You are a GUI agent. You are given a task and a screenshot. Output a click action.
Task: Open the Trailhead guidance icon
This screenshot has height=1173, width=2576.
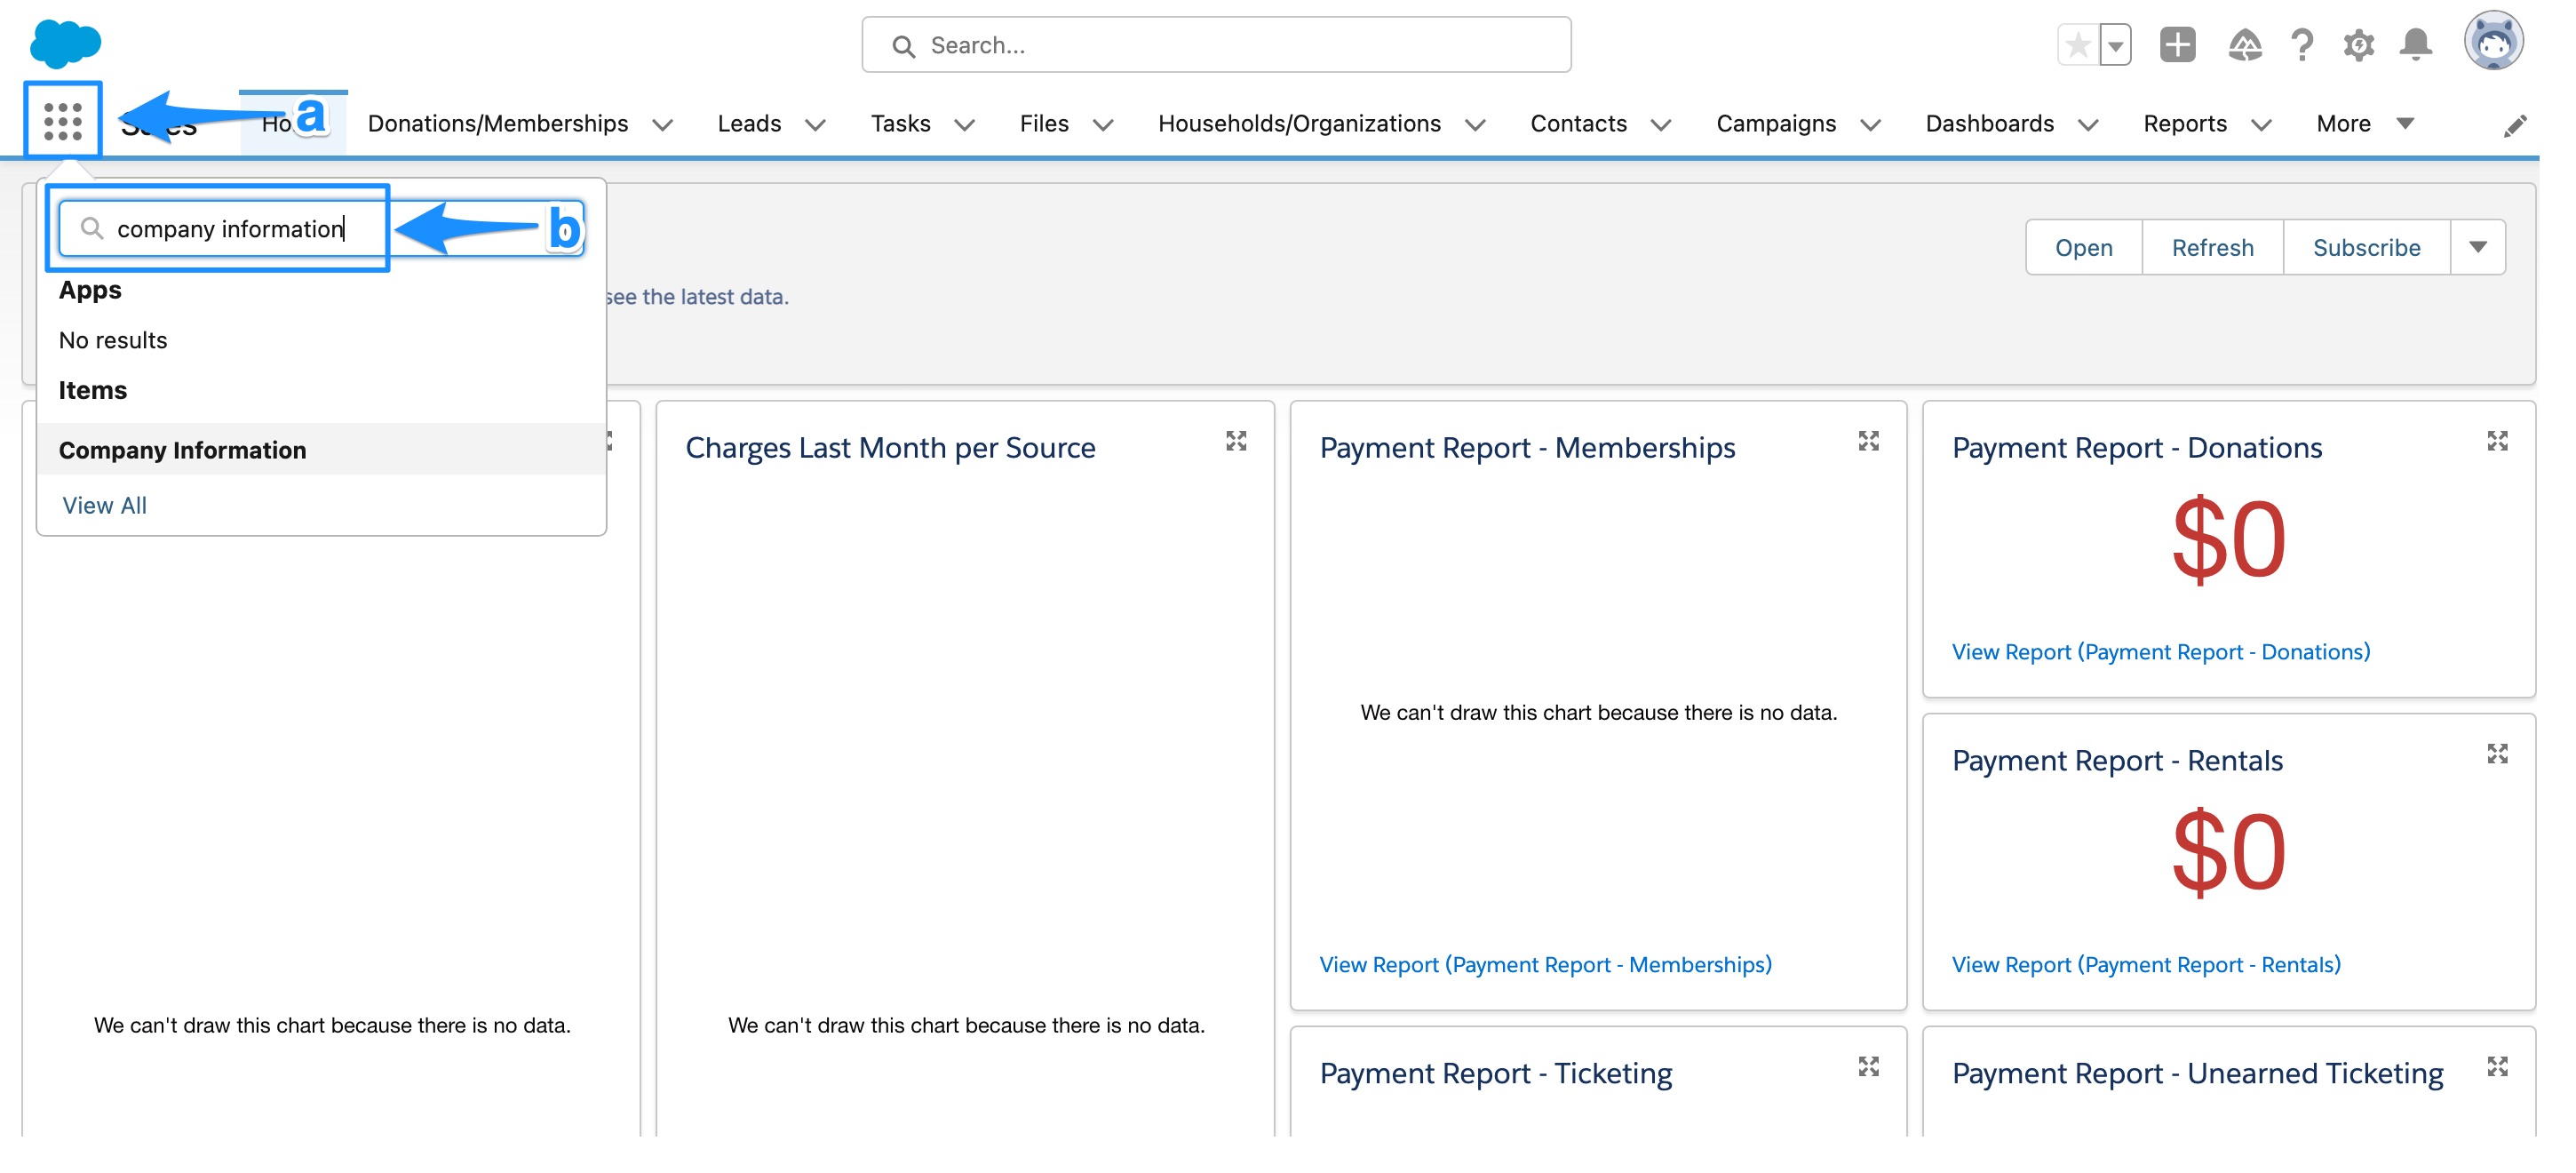[2243, 44]
